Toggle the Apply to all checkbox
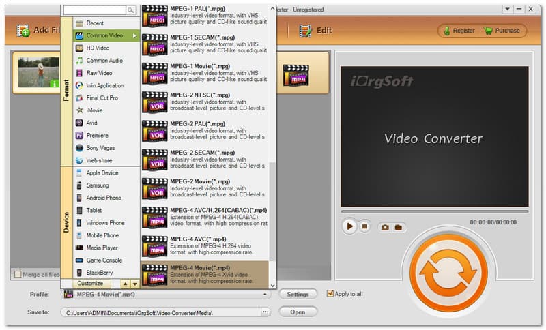Screen dimensions: 546x330 coord(330,293)
